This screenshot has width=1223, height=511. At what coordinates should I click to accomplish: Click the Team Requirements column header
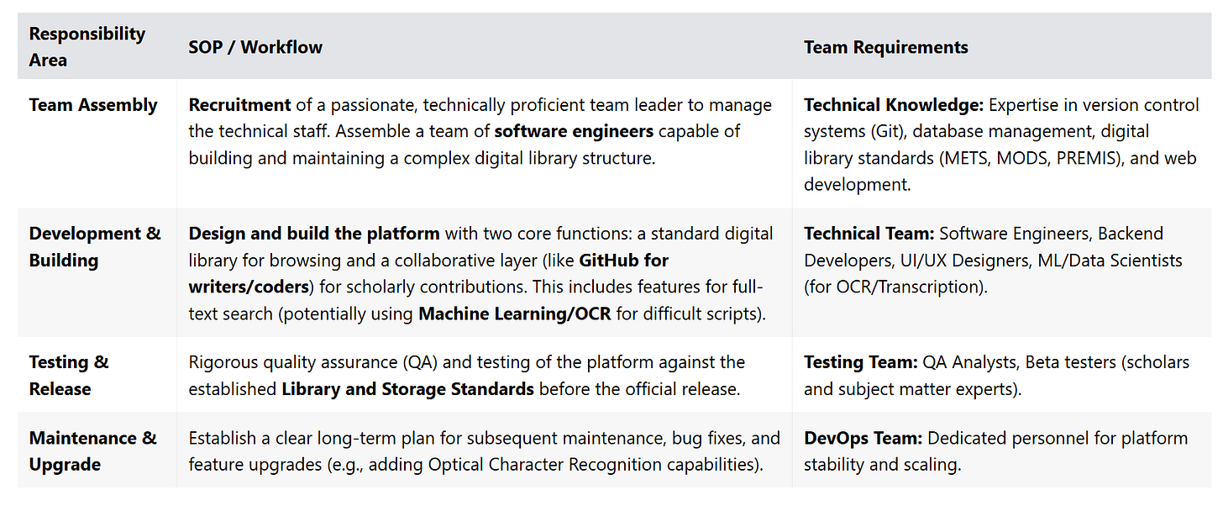[x=886, y=47]
